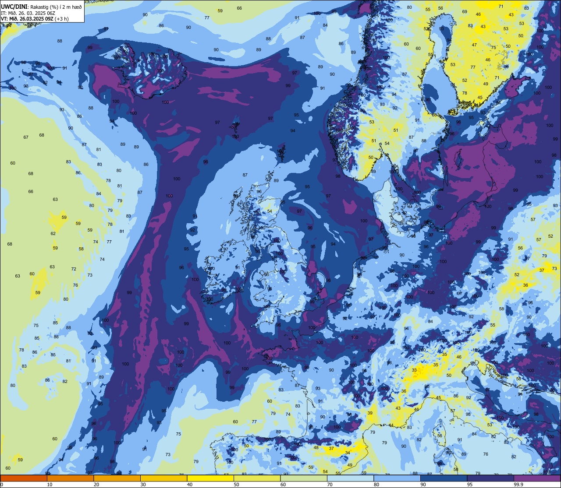Click blue legend swatch between 80 and 90
Screen dimensions: 561x488
[397, 478]
